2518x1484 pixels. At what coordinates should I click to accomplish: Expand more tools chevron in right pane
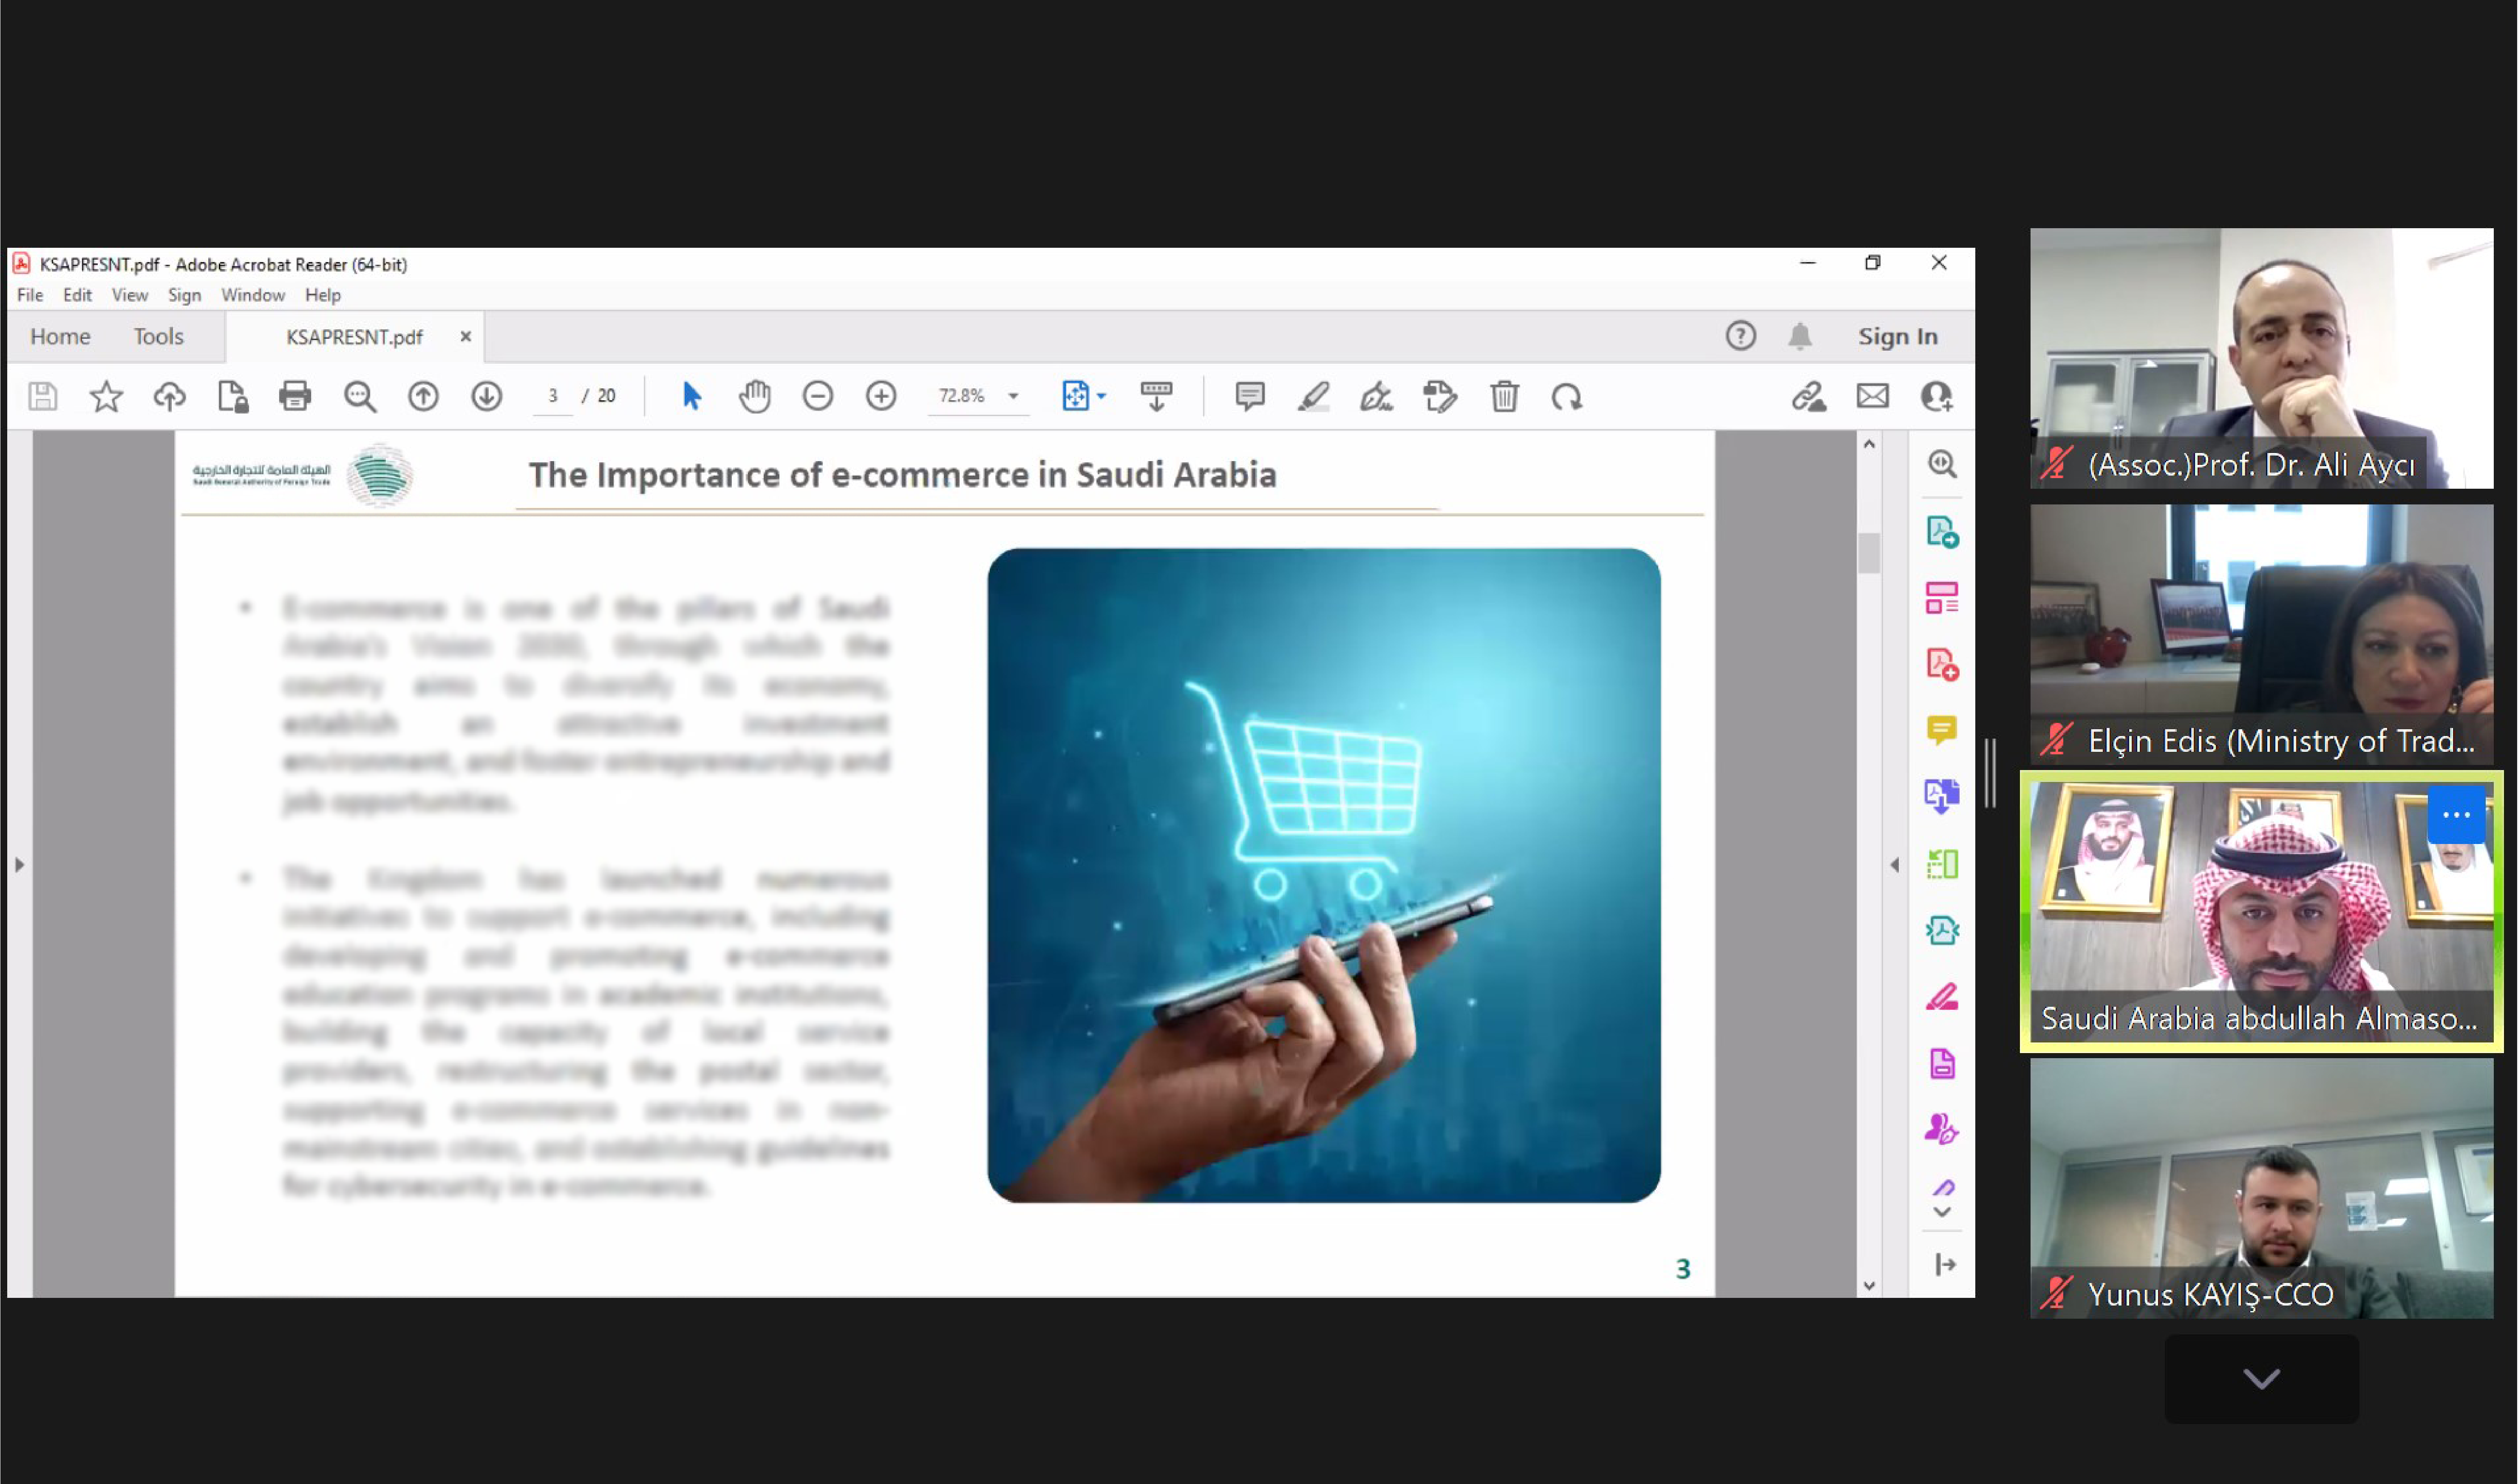(x=1942, y=1212)
